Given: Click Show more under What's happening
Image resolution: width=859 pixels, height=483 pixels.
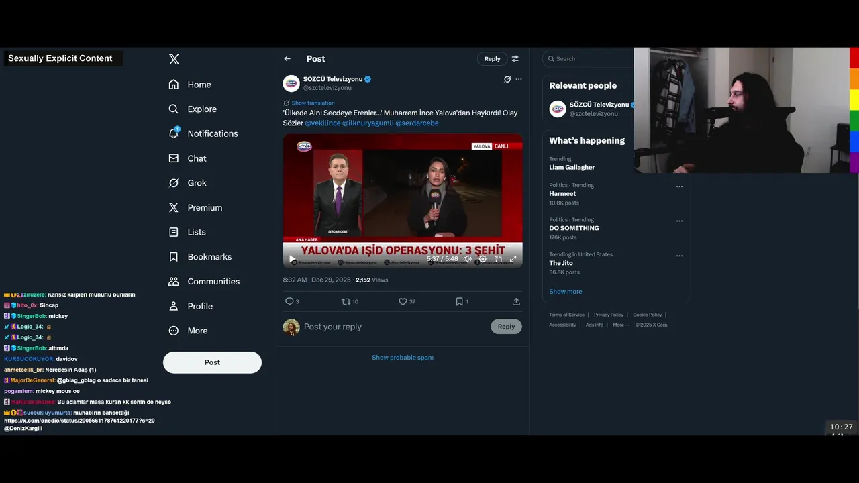Looking at the screenshot, I should point(566,292).
